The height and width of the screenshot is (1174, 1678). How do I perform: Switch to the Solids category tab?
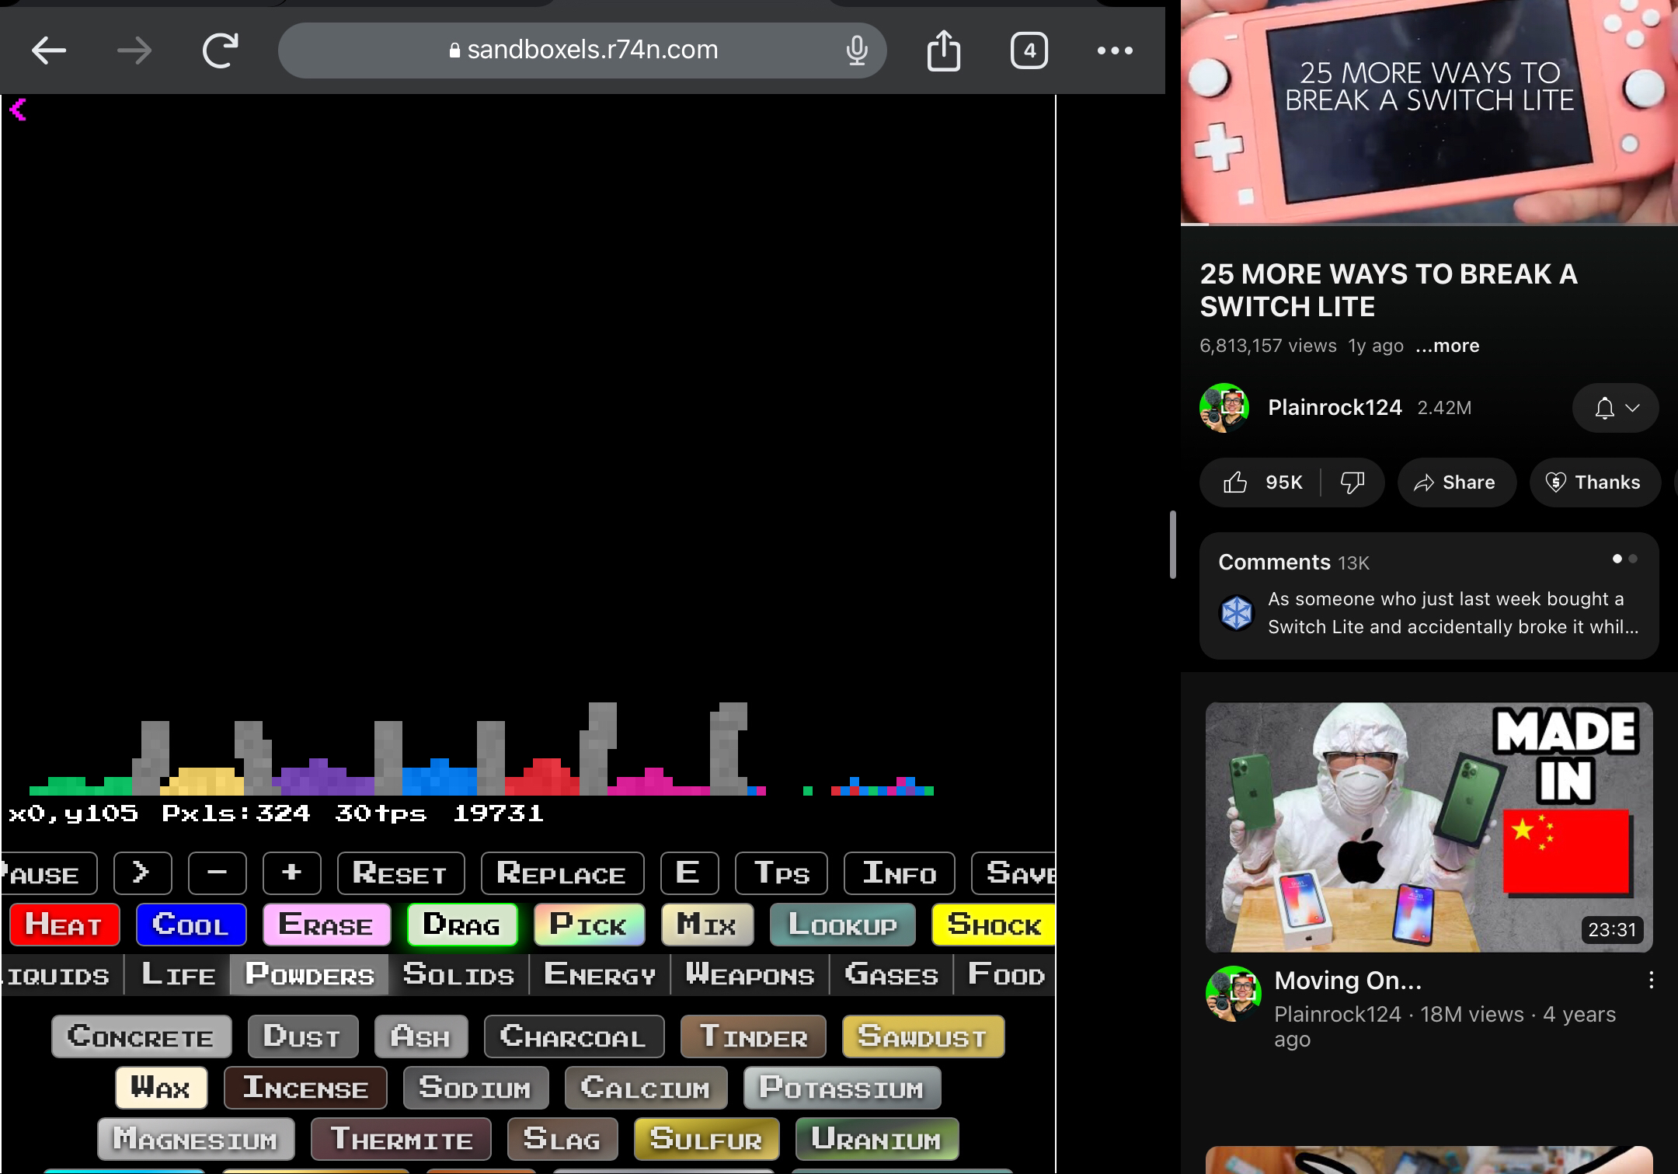tap(458, 974)
